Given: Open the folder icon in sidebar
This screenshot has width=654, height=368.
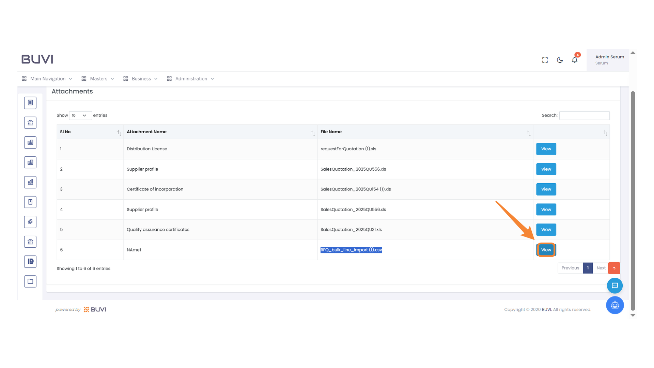Looking at the screenshot, I should tap(30, 281).
